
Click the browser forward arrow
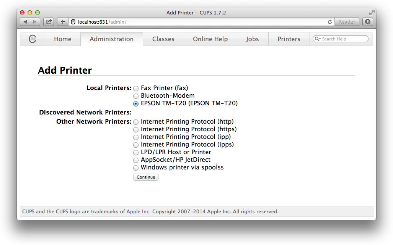click(35, 22)
